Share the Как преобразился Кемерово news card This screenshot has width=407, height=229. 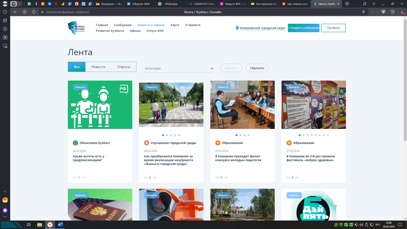point(155,177)
